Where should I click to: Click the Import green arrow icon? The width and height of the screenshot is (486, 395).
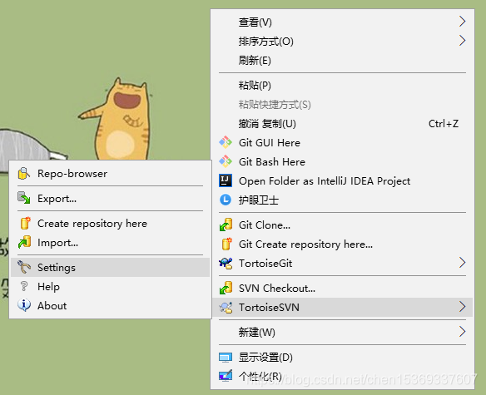click(x=24, y=242)
